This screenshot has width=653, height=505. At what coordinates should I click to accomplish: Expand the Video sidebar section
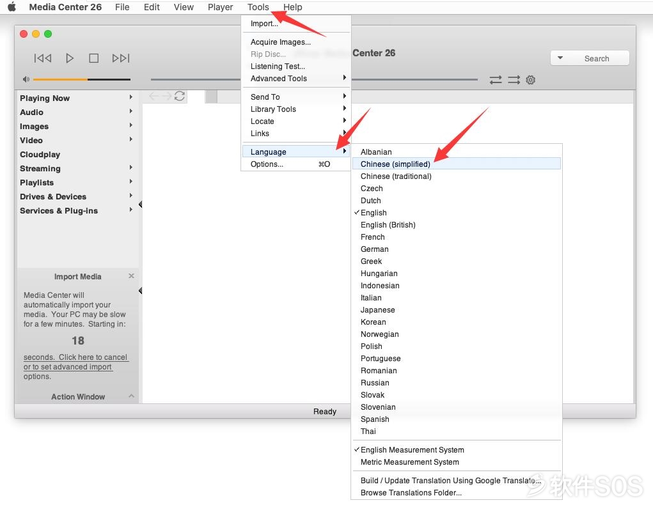click(130, 139)
